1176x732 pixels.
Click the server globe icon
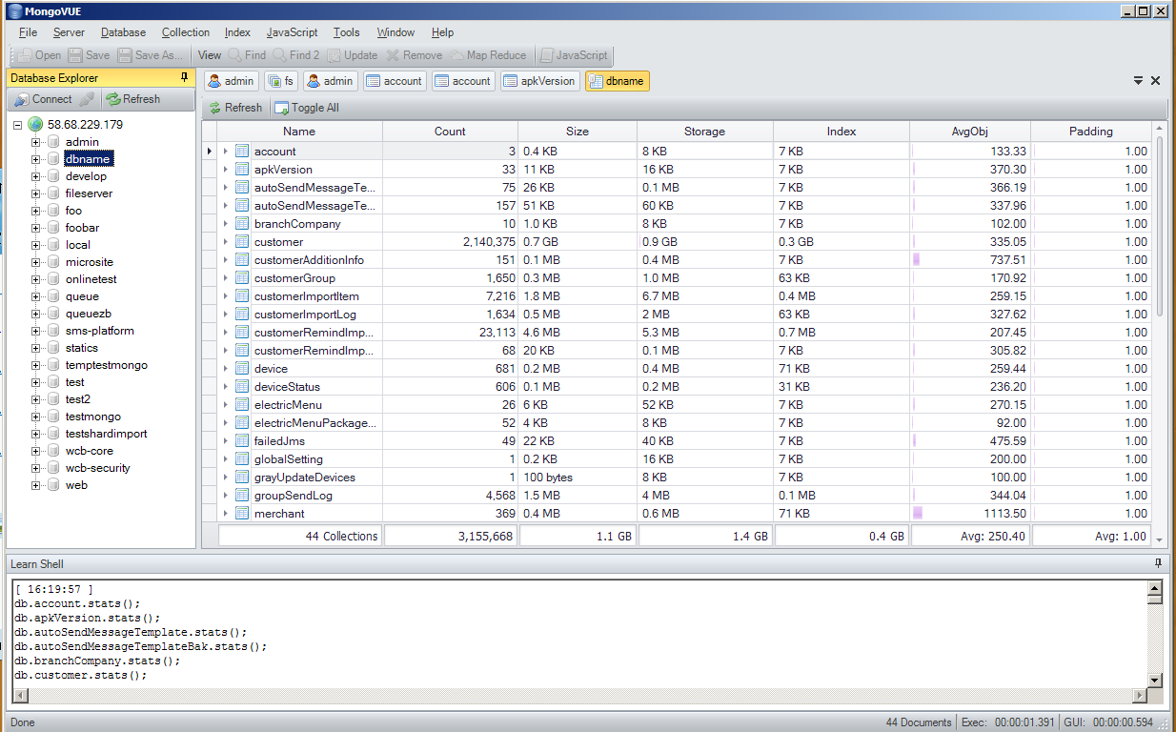[35, 125]
